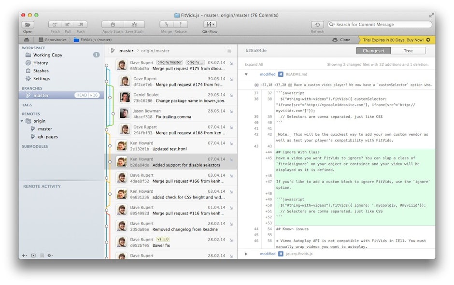The image size is (454, 285).
Task: Click the arrow icon on the 29.05.14 commit
Action: pos(231,95)
